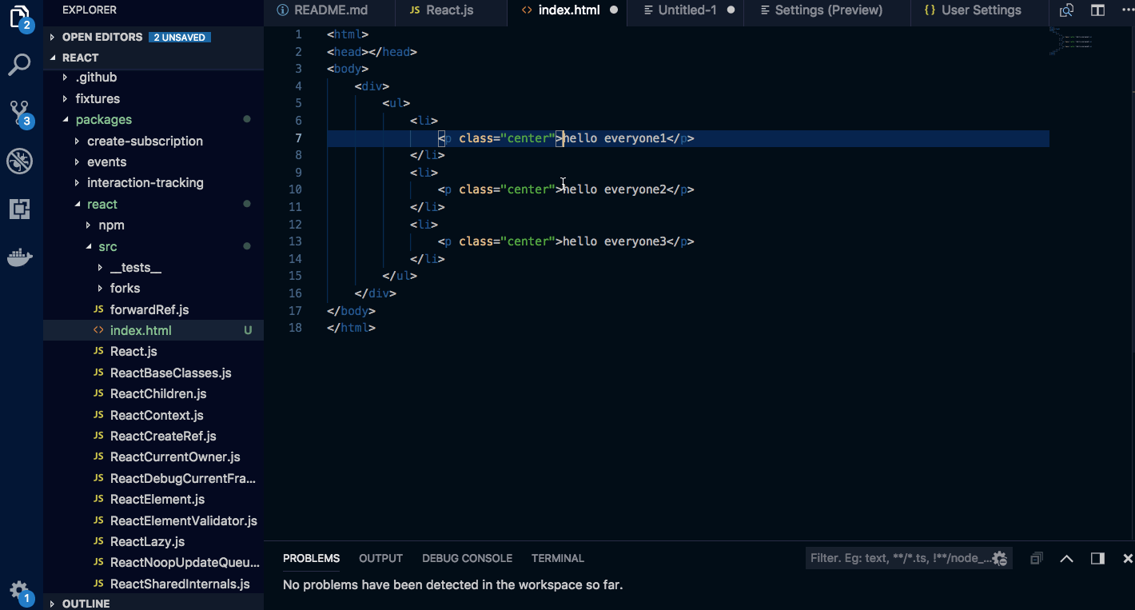
Task: Click the filter options icon in the Problems filter
Action: tap(999, 558)
